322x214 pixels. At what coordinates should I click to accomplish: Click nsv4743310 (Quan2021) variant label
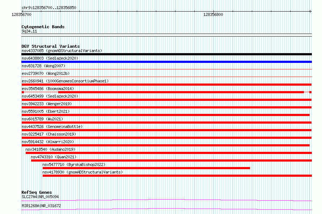point(54,157)
